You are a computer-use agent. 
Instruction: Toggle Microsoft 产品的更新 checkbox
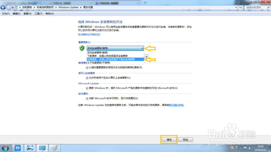87,88
